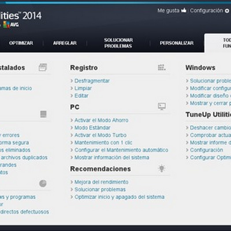231x231 pixels.
Task: Click the TuneUp Utilities section heading
Action: coord(208,115)
